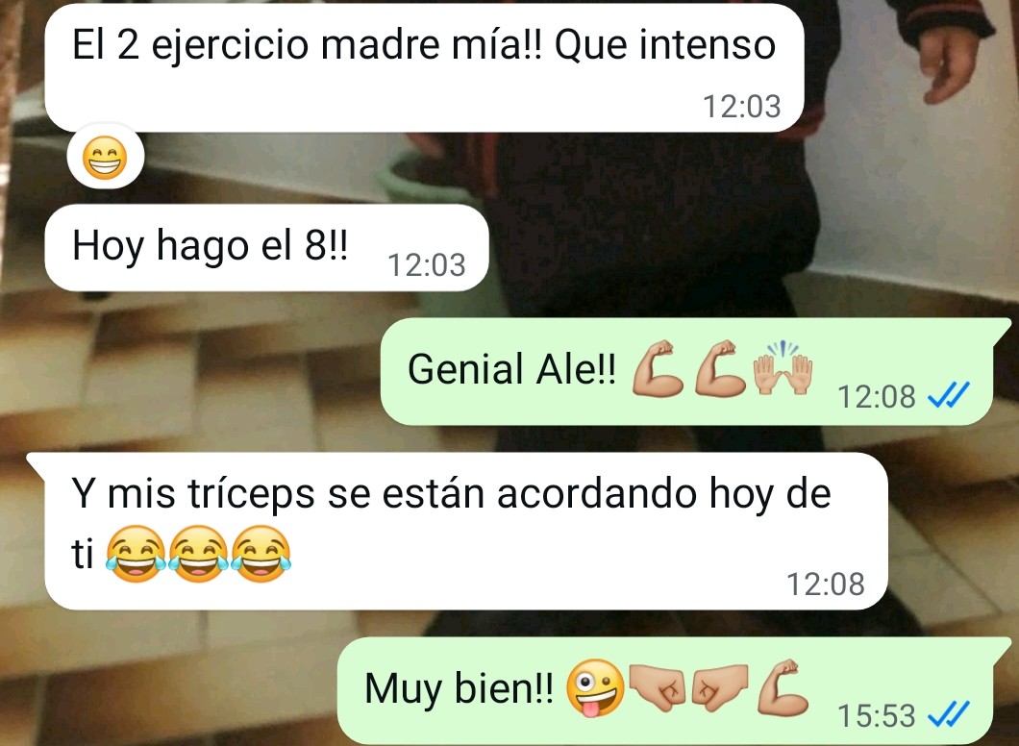Select the 'El 2 ejercicio madre mía' message
Viewport: 1019px width, 746px height.
pyautogui.click(x=424, y=67)
